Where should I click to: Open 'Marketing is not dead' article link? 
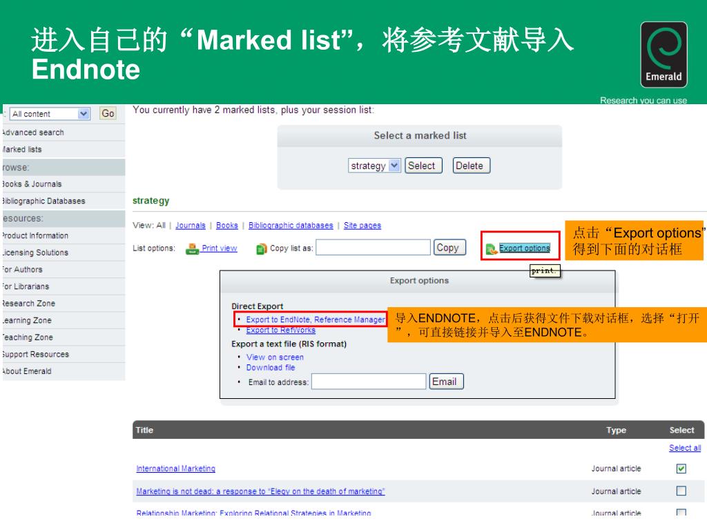[x=260, y=491]
